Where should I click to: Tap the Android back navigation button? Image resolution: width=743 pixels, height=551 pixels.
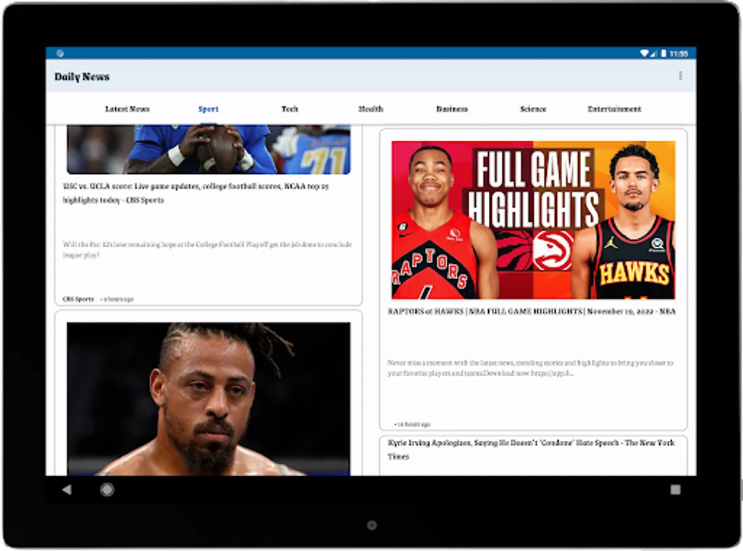tap(67, 489)
